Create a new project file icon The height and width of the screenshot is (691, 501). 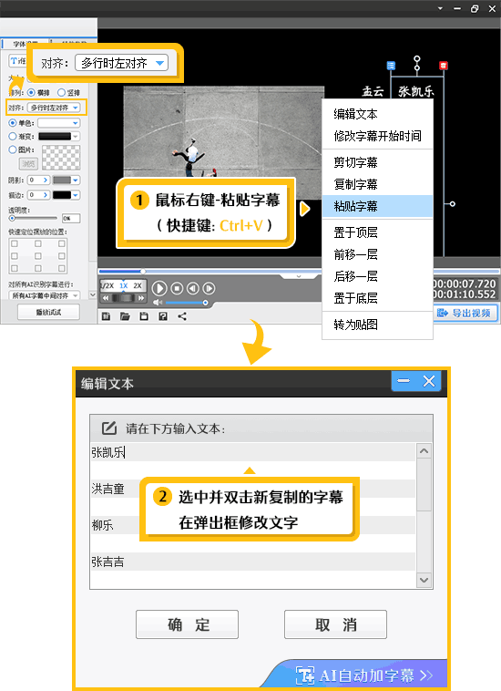pos(106,316)
